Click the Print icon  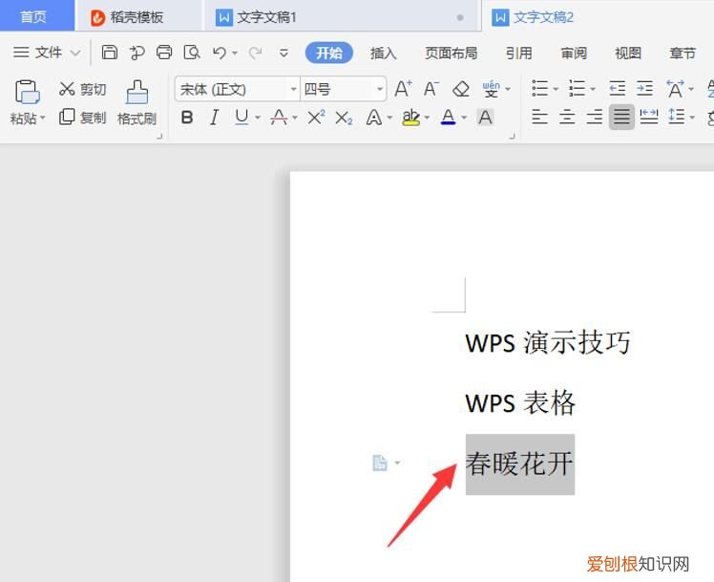click(x=164, y=53)
